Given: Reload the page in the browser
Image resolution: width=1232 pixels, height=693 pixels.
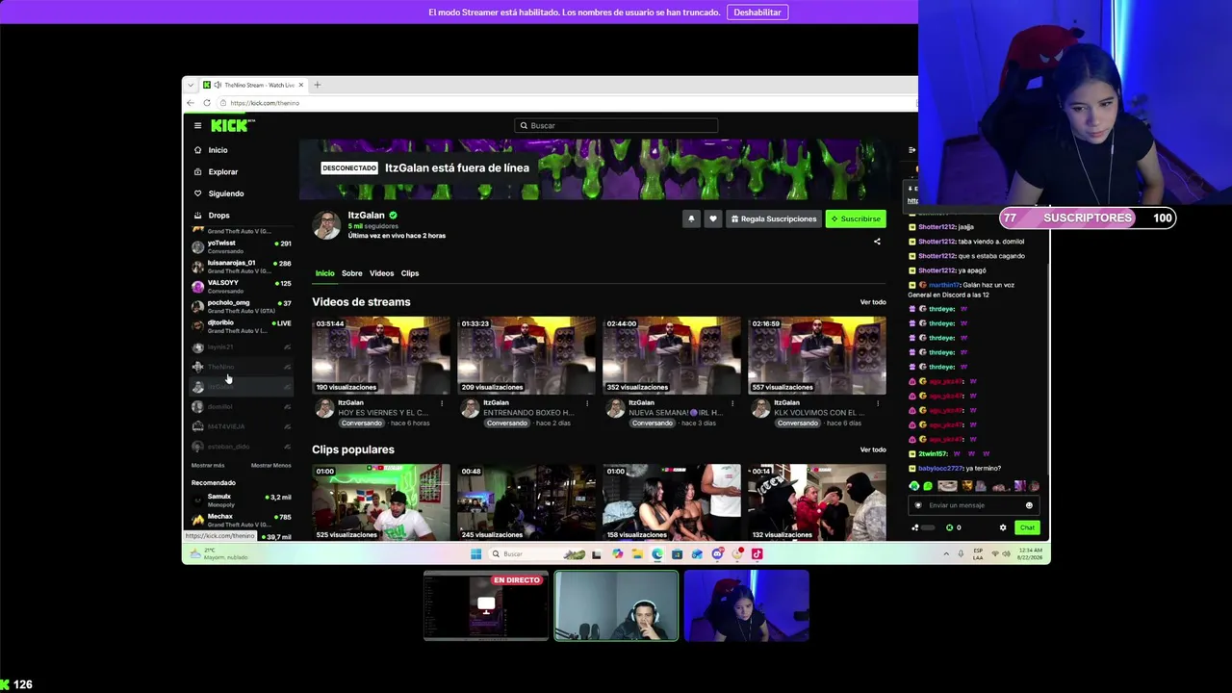Looking at the screenshot, I should [207, 103].
